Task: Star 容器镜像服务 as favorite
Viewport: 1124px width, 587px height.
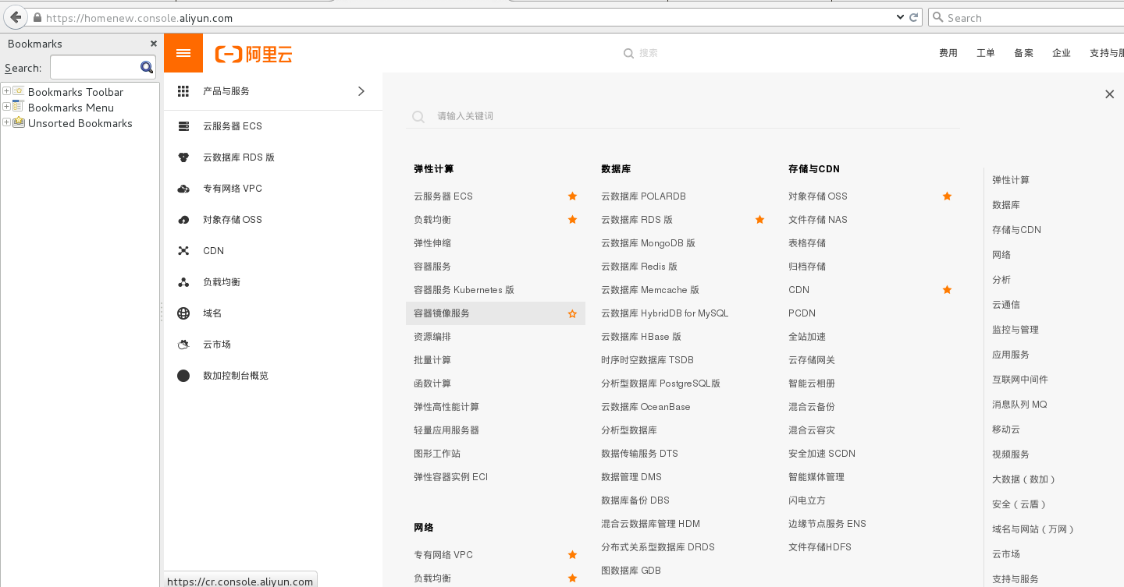Action: pos(572,313)
